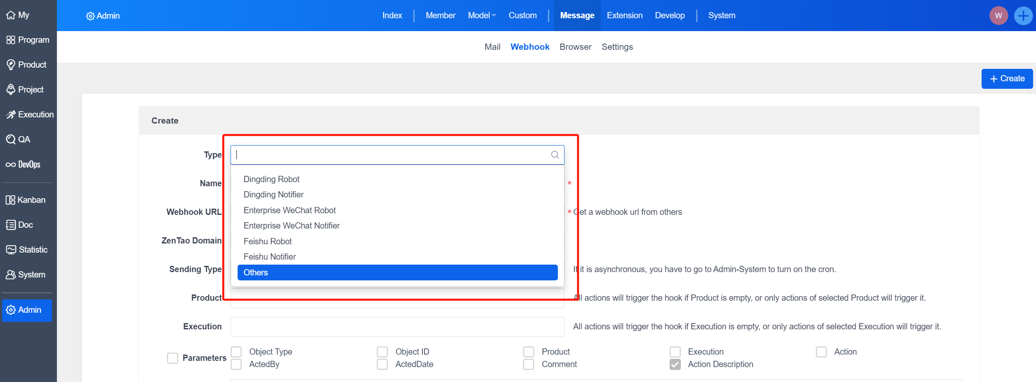The width and height of the screenshot is (1036, 382).
Task: Open the Extension menu in top bar
Action: click(624, 15)
